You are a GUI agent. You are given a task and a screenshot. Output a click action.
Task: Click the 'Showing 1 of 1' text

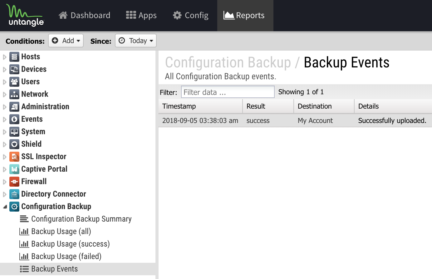(x=301, y=92)
